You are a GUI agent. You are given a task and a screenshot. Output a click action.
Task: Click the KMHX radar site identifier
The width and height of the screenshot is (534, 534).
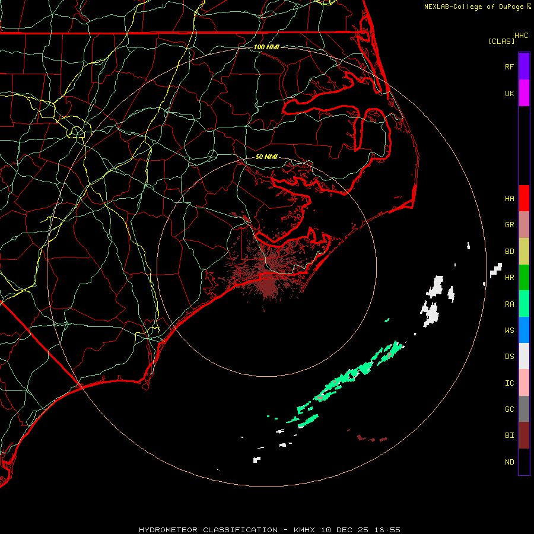[304, 530]
